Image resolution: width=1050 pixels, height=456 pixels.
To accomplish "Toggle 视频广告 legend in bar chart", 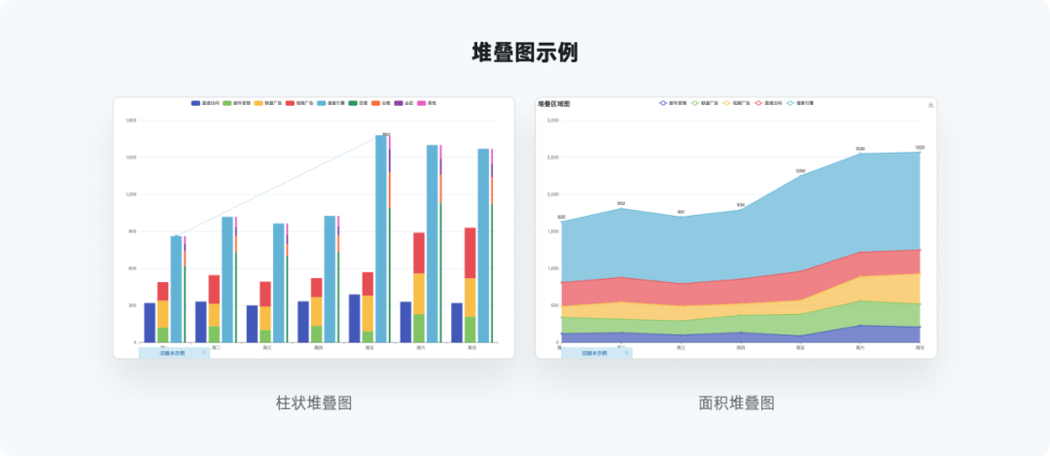I will (x=298, y=102).
